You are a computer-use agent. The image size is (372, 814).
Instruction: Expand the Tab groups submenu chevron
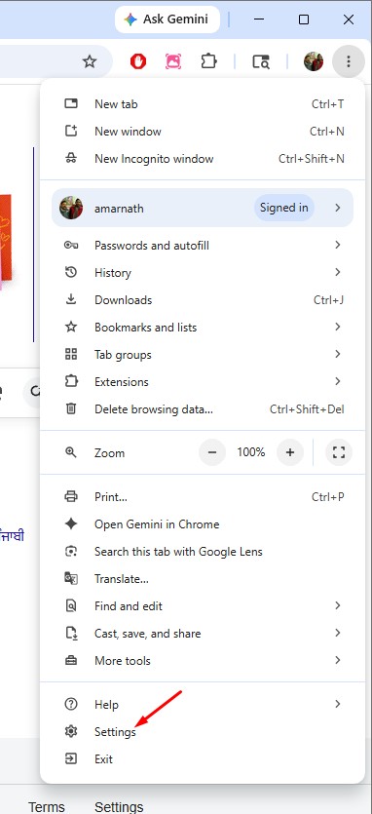tap(338, 354)
